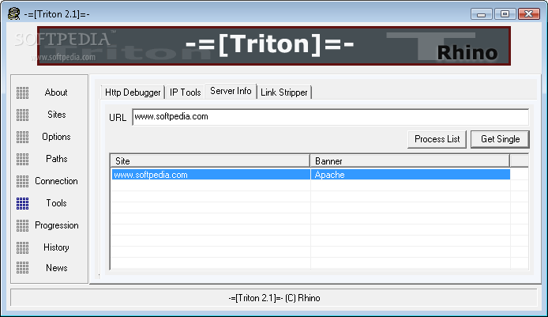This screenshot has height=317, width=548.
Task: View the News section
Action: (57, 268)
